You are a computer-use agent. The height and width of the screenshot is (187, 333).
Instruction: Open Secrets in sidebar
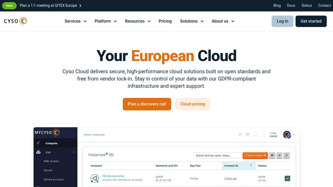click(48, 170)
